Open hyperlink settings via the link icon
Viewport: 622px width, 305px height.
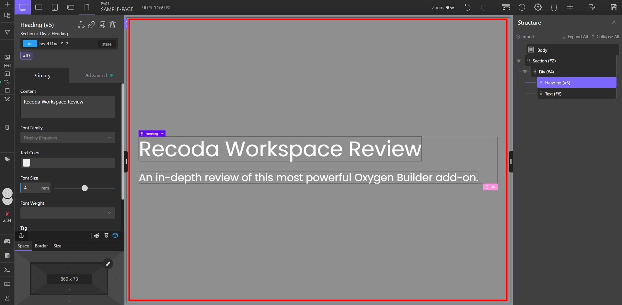pyautogui.click(x=91, y=25)
